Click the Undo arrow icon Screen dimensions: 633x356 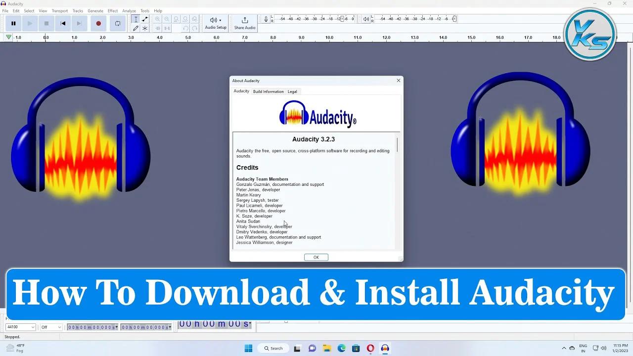tap(185, 28)
